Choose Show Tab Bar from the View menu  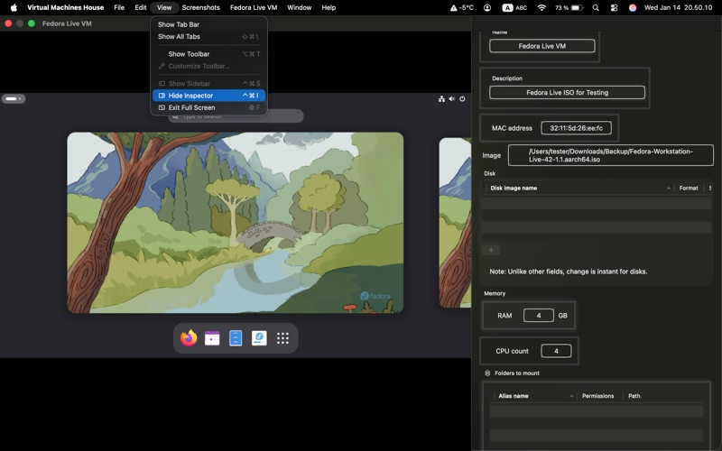(x=208, y=24)
